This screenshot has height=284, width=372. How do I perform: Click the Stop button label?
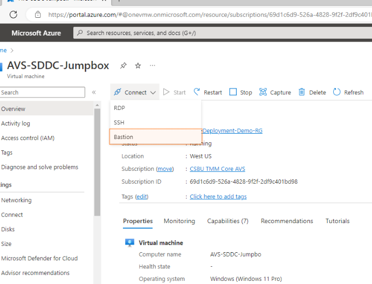pyautogui.click(x=246, y=93)
